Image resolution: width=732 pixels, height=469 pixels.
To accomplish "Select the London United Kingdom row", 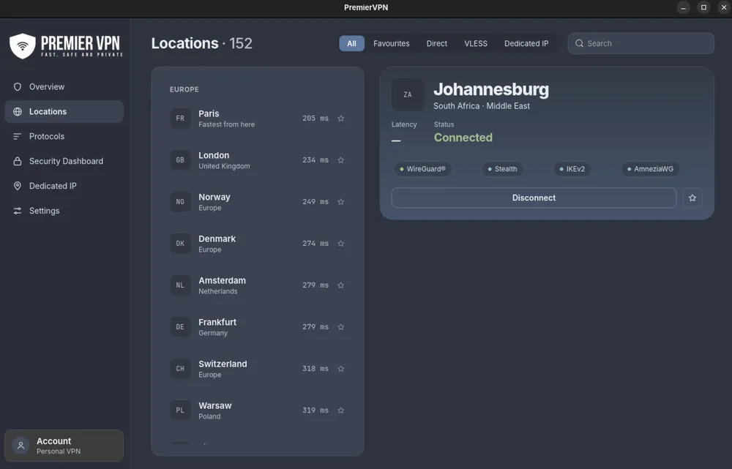I will tap(258, 160).
